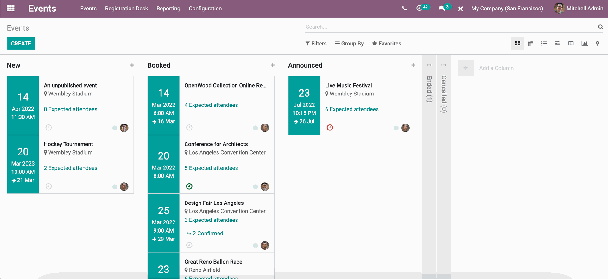Open 3 Expected attendees on Design Fair
This screenshot has width=608, height=279.
coord(211,220)
